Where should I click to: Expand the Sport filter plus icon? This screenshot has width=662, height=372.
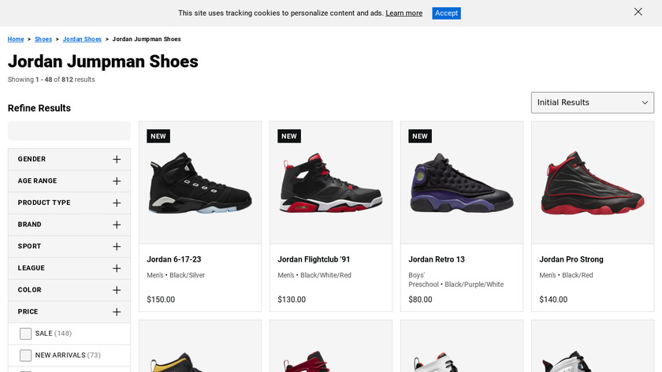point(117,247)
